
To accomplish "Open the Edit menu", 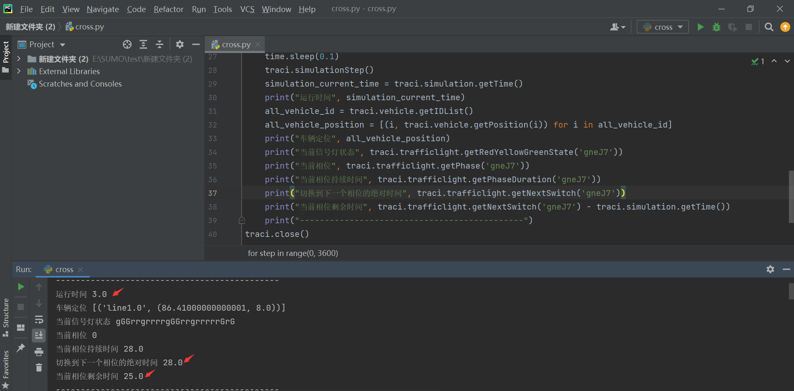I will [47, 9].
